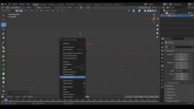Open Options dropdown in viewport header
The image size is (194, 109).
(155, 8)
